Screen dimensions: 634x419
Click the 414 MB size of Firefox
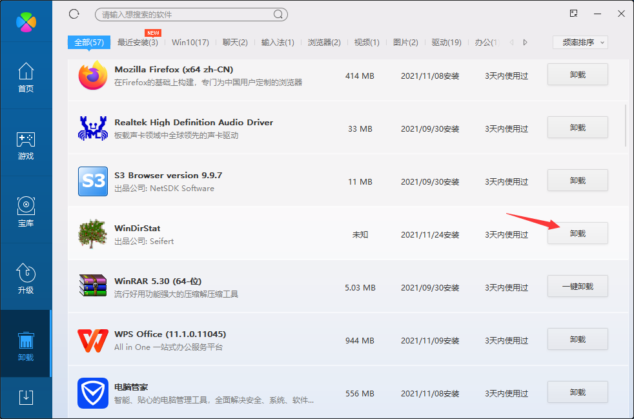tap(360, 76)
